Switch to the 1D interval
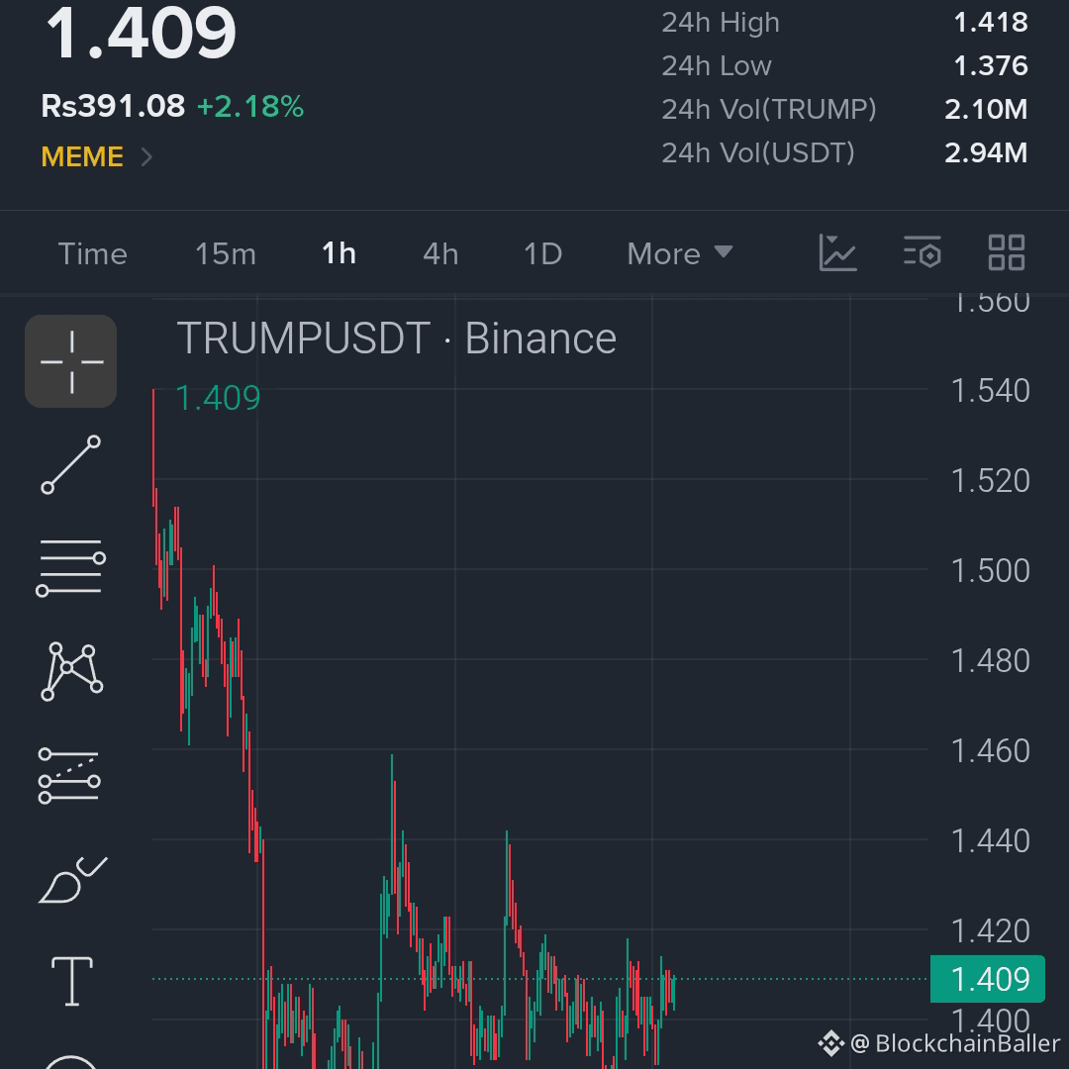The height and width of the screenshot is (1069, 1069). [x=542, y=253]
